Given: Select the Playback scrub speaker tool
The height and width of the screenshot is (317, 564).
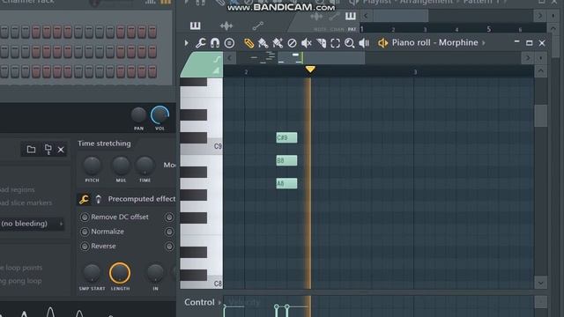Looking at the screenshot, I should [364, 43].
